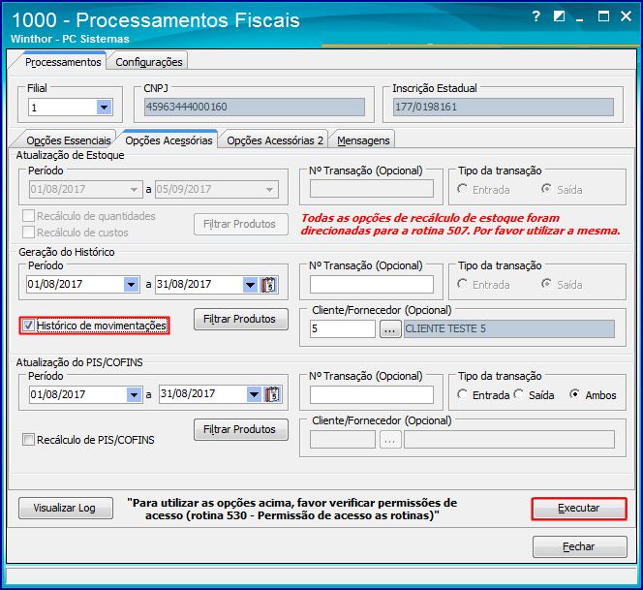The height and width of the screenshot is (590, 643).
Task: Close the window with the X icon
Action: tap(626, 16)
